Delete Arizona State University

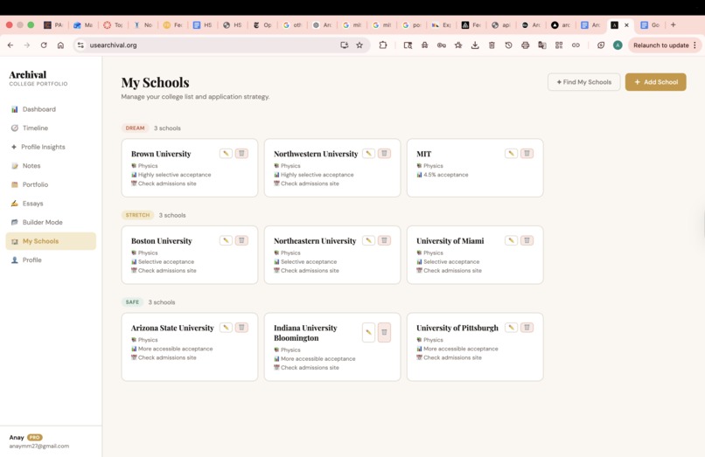[241, 328]
